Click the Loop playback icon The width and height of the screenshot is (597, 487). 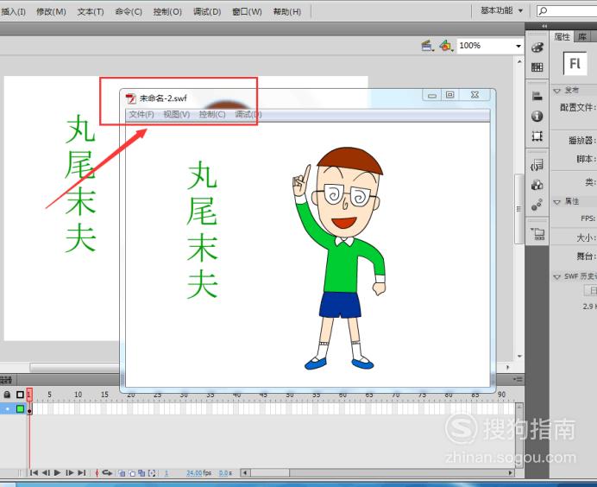107,473
